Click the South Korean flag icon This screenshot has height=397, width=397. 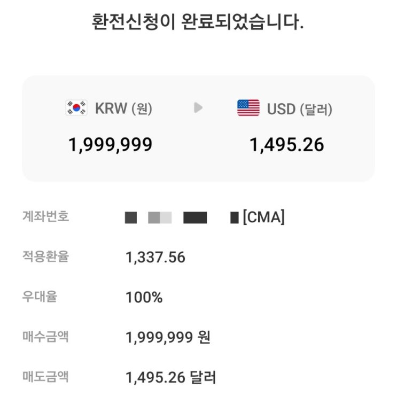pos(76,108)
